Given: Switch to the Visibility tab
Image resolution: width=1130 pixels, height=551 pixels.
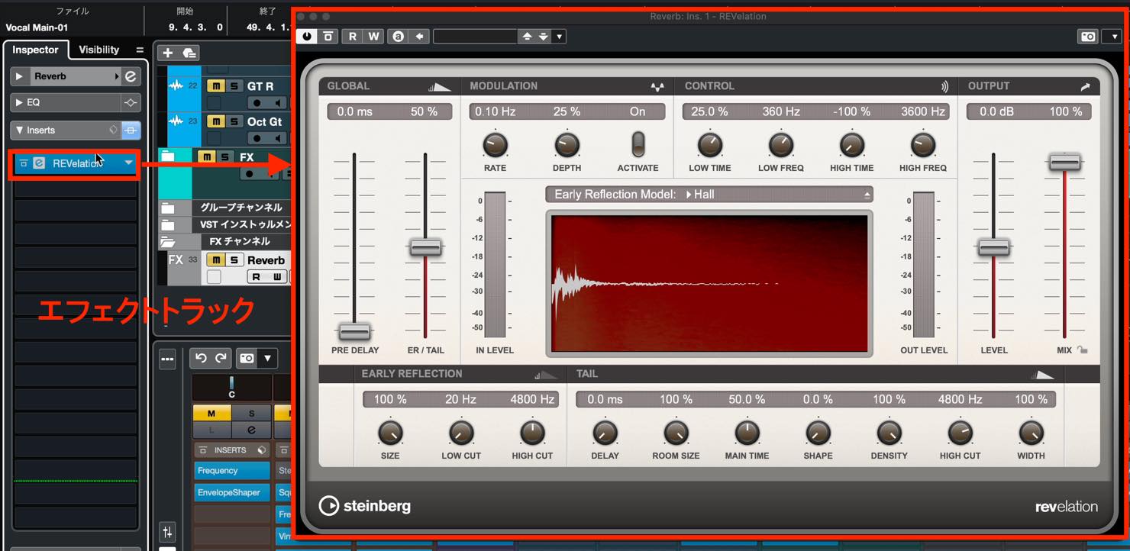Looking at the screenshot, I should point(99,50).
